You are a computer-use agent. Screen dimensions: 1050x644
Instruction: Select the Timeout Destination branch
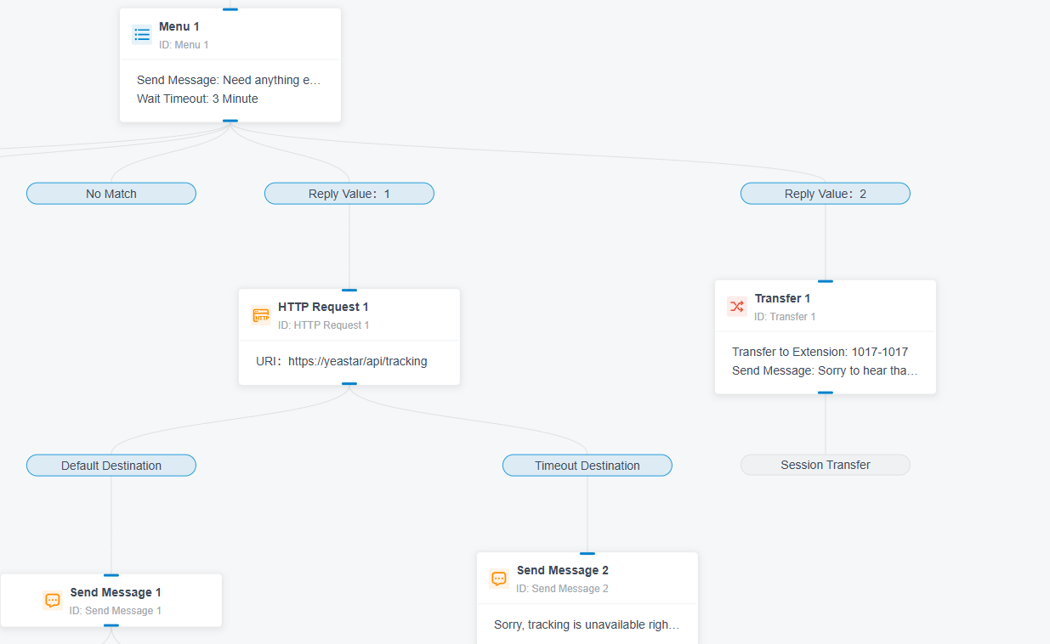[x=587, y=466]
